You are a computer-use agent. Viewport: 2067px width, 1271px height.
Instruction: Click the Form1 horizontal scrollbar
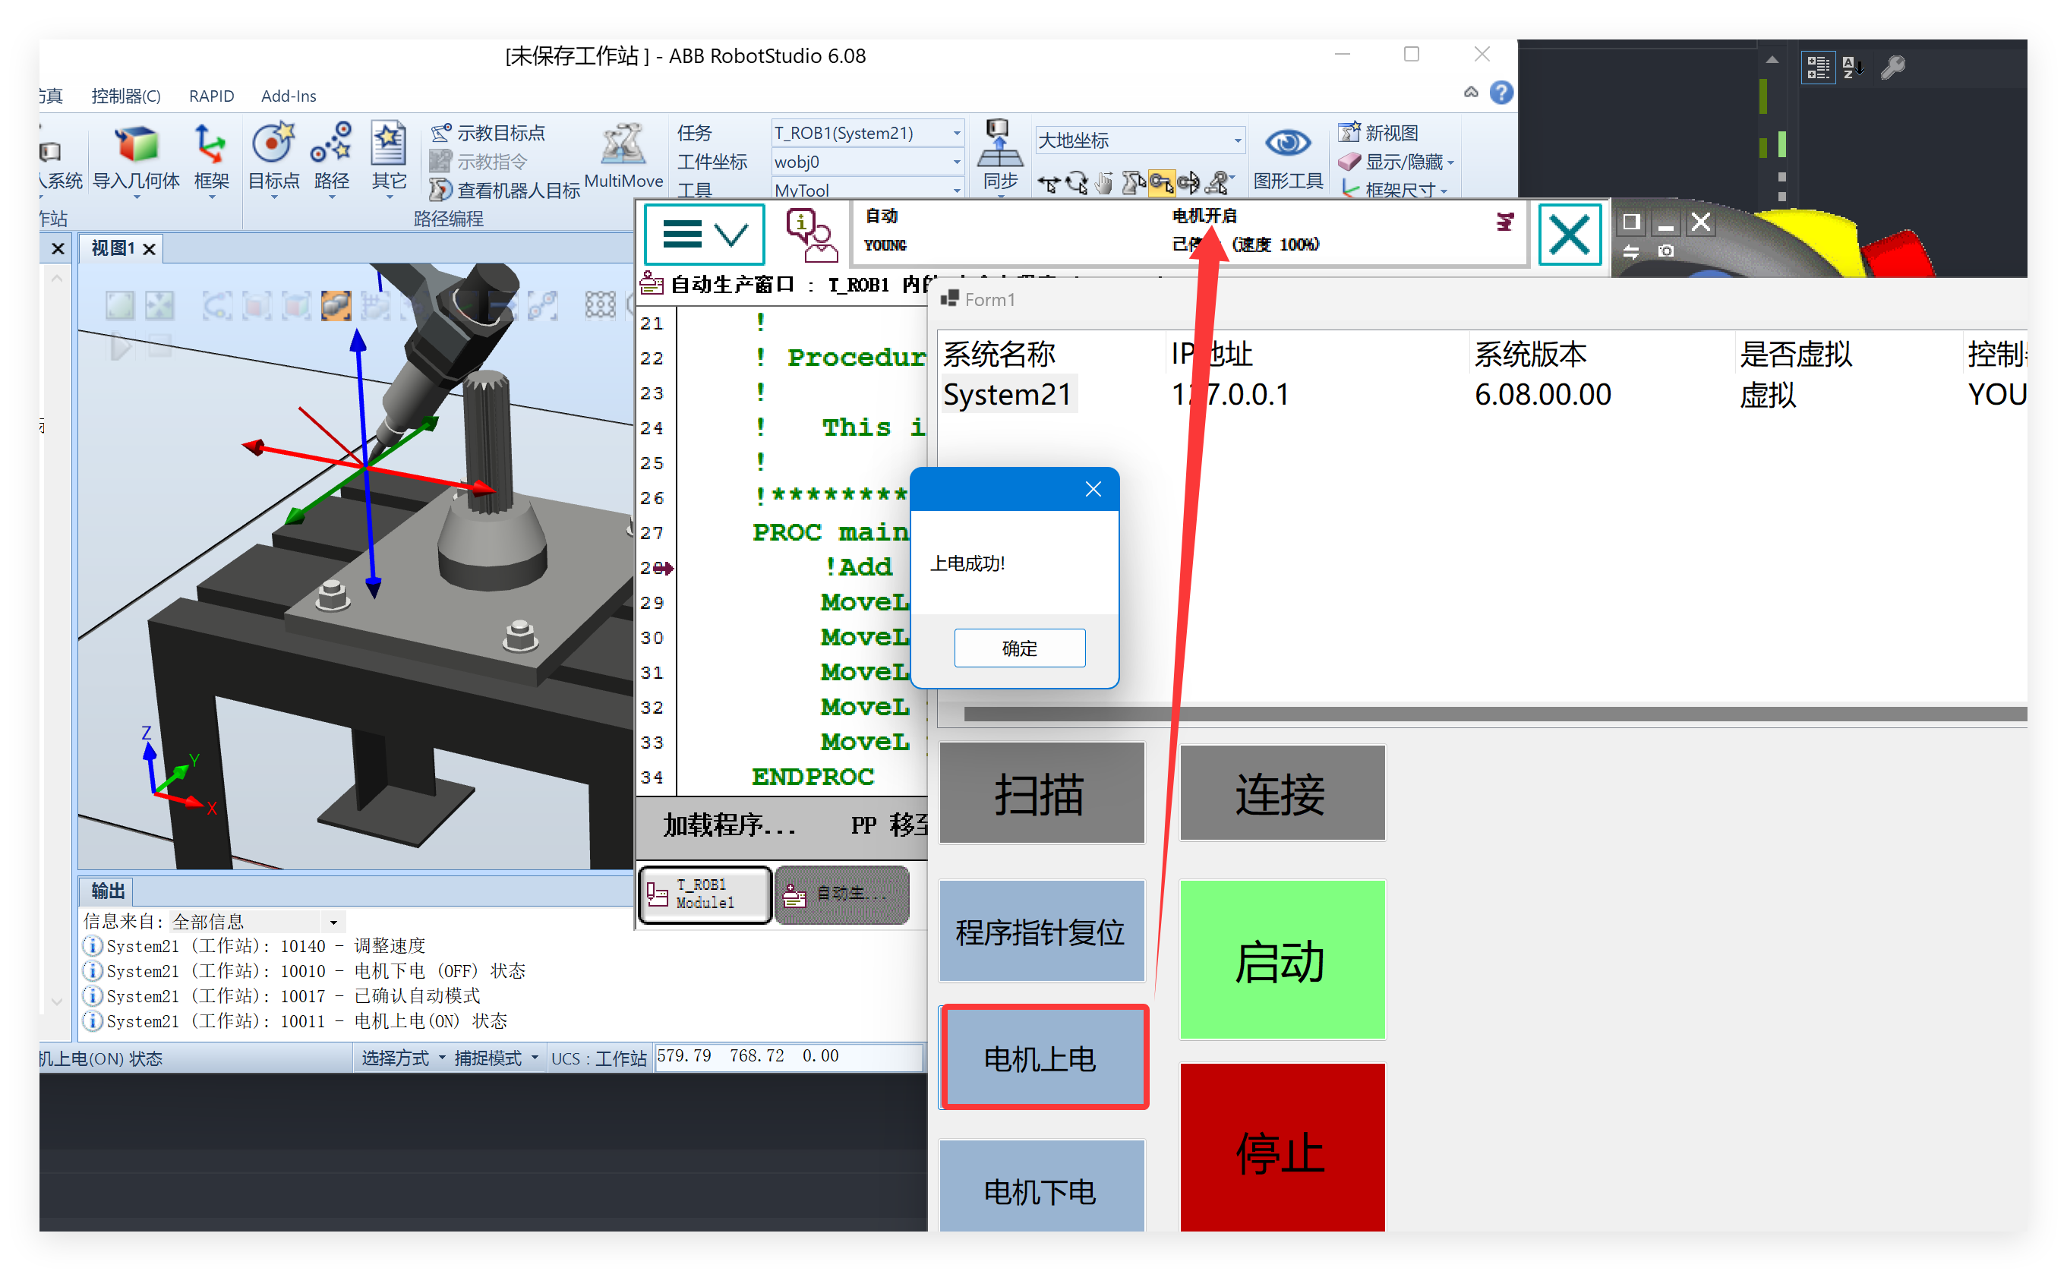(x=1494, y=714)
